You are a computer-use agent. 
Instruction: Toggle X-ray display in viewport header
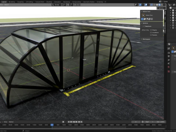click(151, 5)
